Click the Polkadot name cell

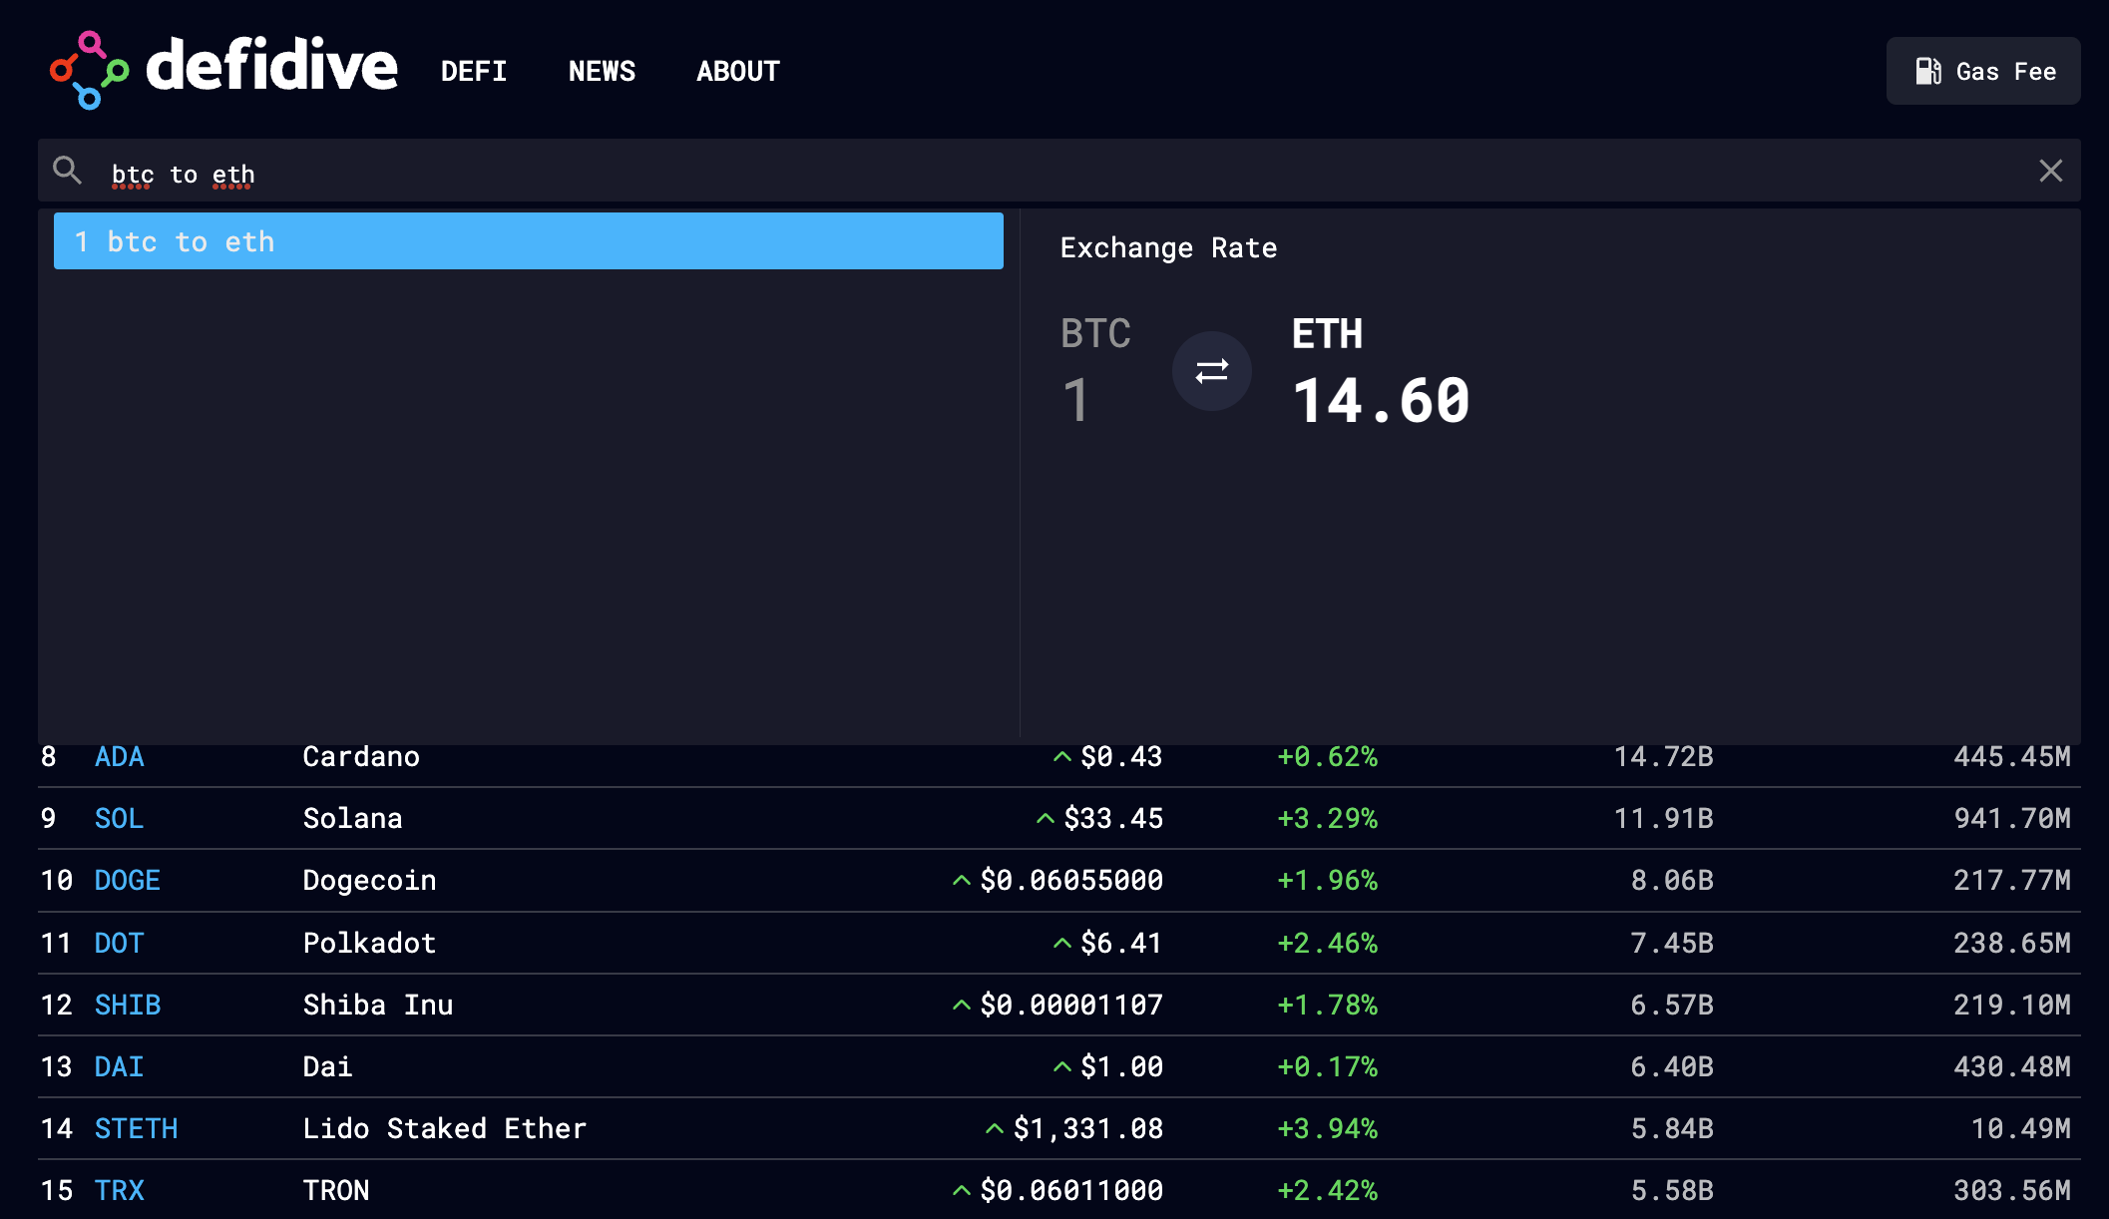pos(369,944)
